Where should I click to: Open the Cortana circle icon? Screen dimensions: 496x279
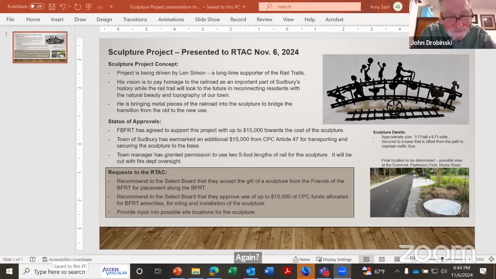[139, 271]
